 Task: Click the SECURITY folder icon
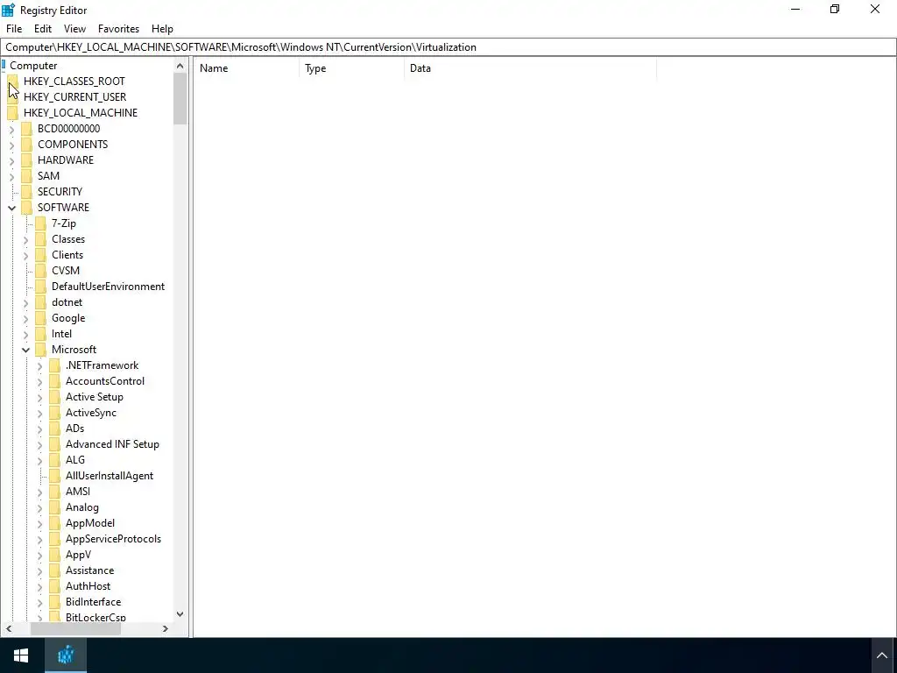[x=26, y=192]
